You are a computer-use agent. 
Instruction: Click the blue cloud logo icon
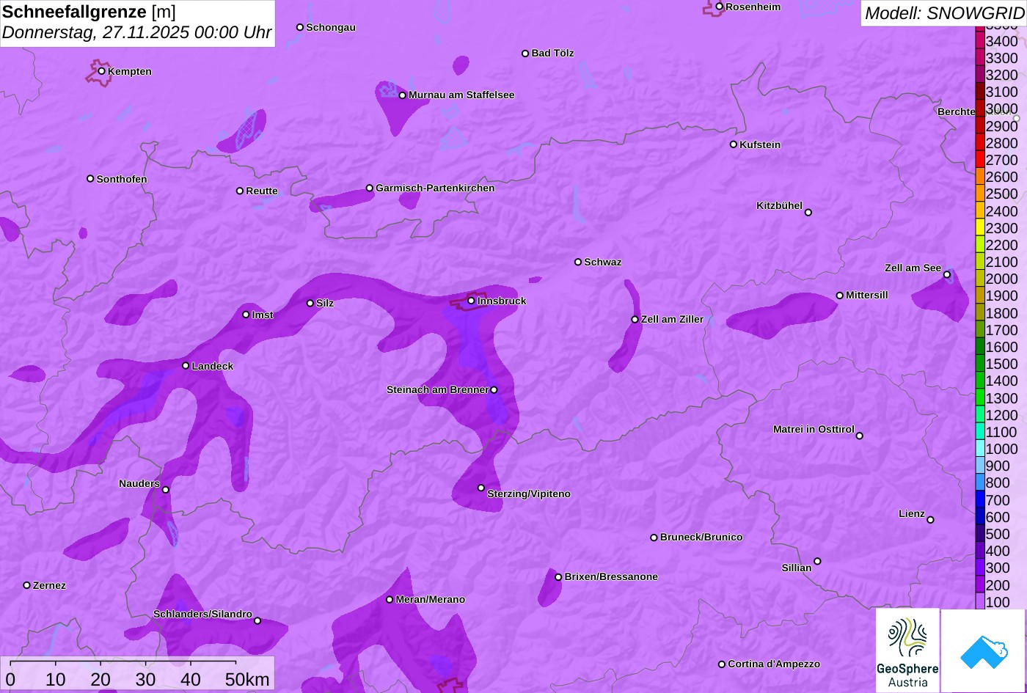click(x=984, y=650)
